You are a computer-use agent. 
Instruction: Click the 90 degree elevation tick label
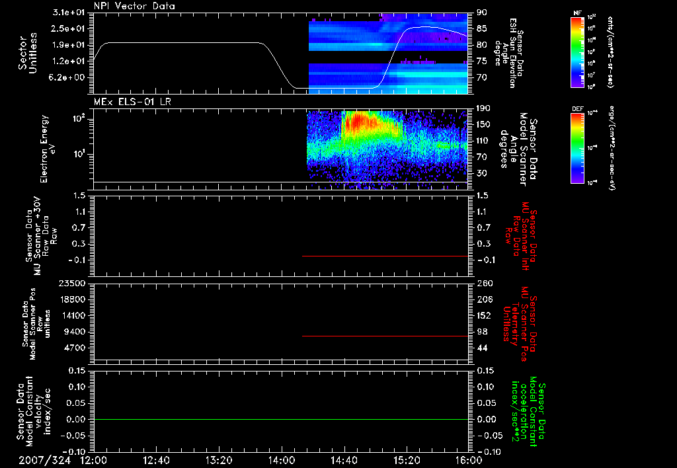(482, 13)
